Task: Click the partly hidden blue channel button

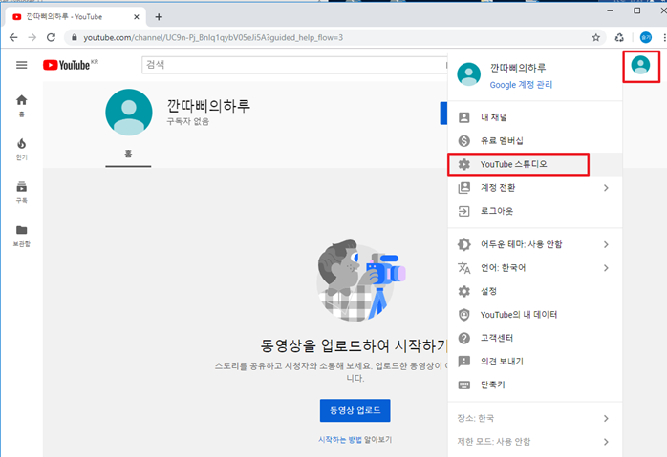Action: point(443,113)
